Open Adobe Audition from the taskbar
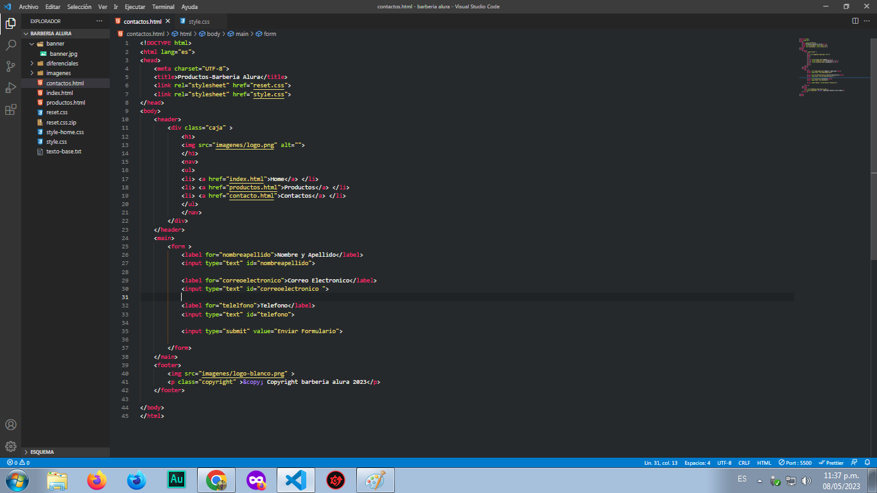 tap(176, 480)
